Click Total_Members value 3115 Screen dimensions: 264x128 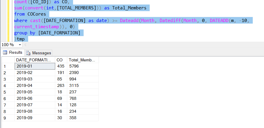point(83,85)
